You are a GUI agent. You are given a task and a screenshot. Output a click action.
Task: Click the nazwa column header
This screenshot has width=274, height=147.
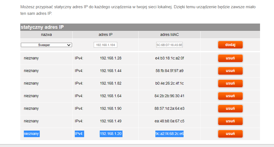(x=46, y=35)
